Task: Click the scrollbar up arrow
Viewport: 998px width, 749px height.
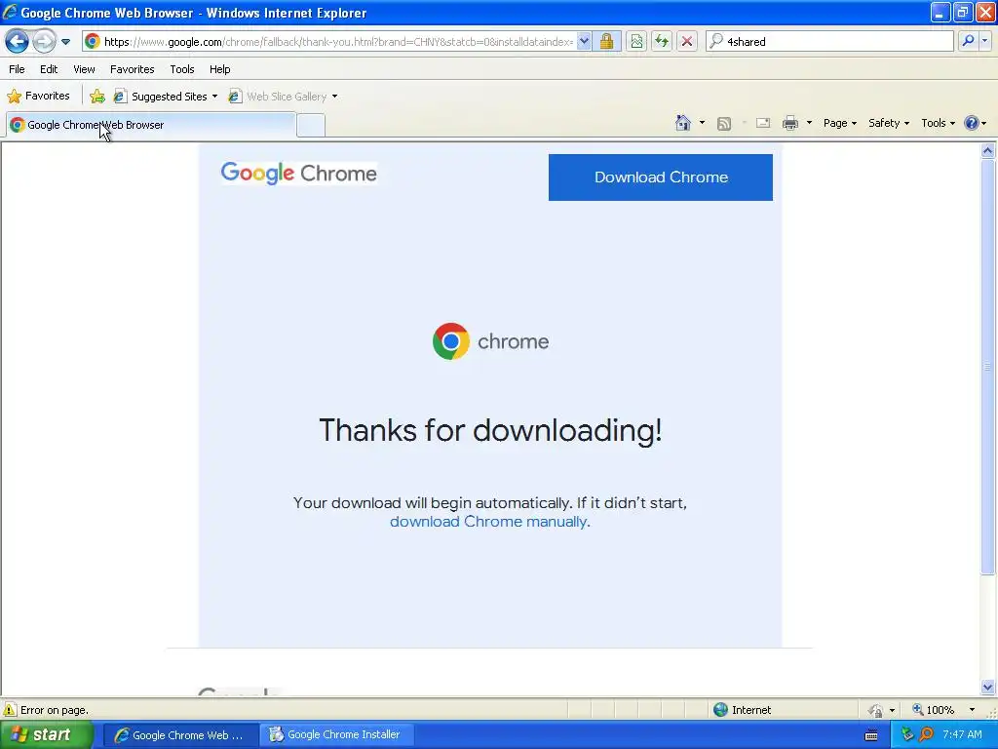Action: pos(988,151)
